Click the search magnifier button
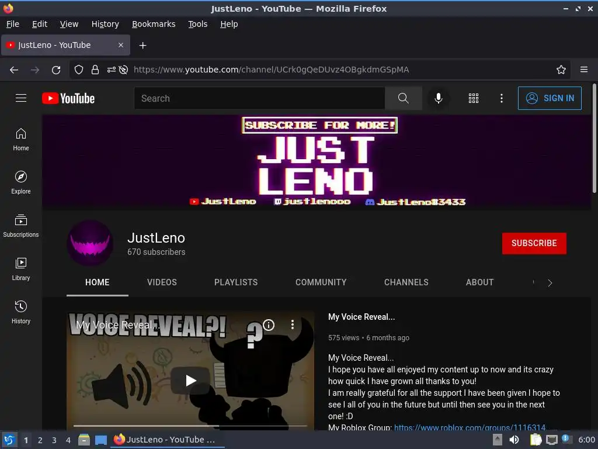 tap(403, 98)
